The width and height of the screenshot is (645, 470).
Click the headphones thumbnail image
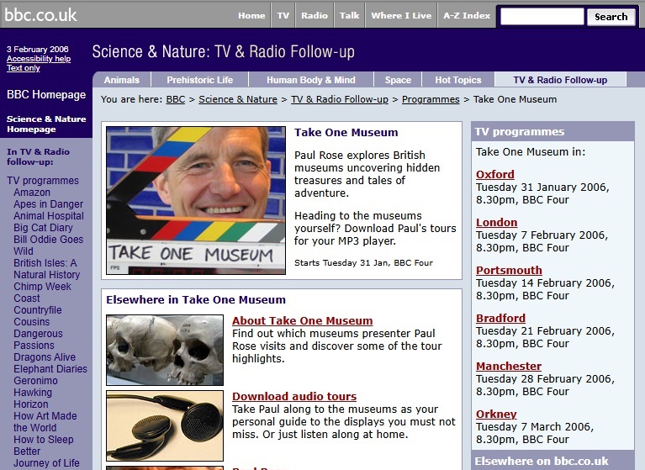(165, 425)
